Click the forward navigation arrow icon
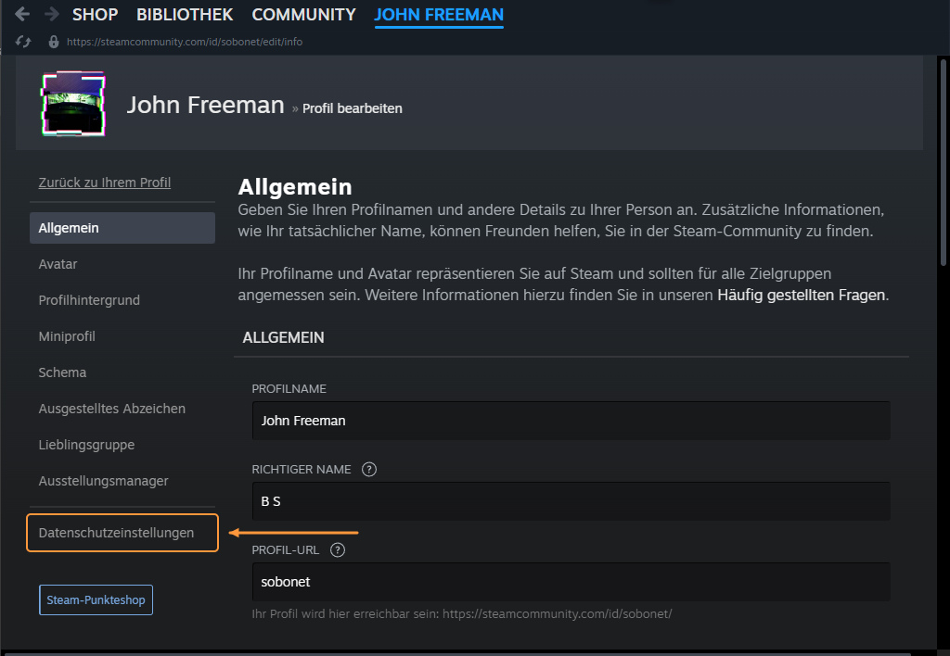 pos(52,14)
